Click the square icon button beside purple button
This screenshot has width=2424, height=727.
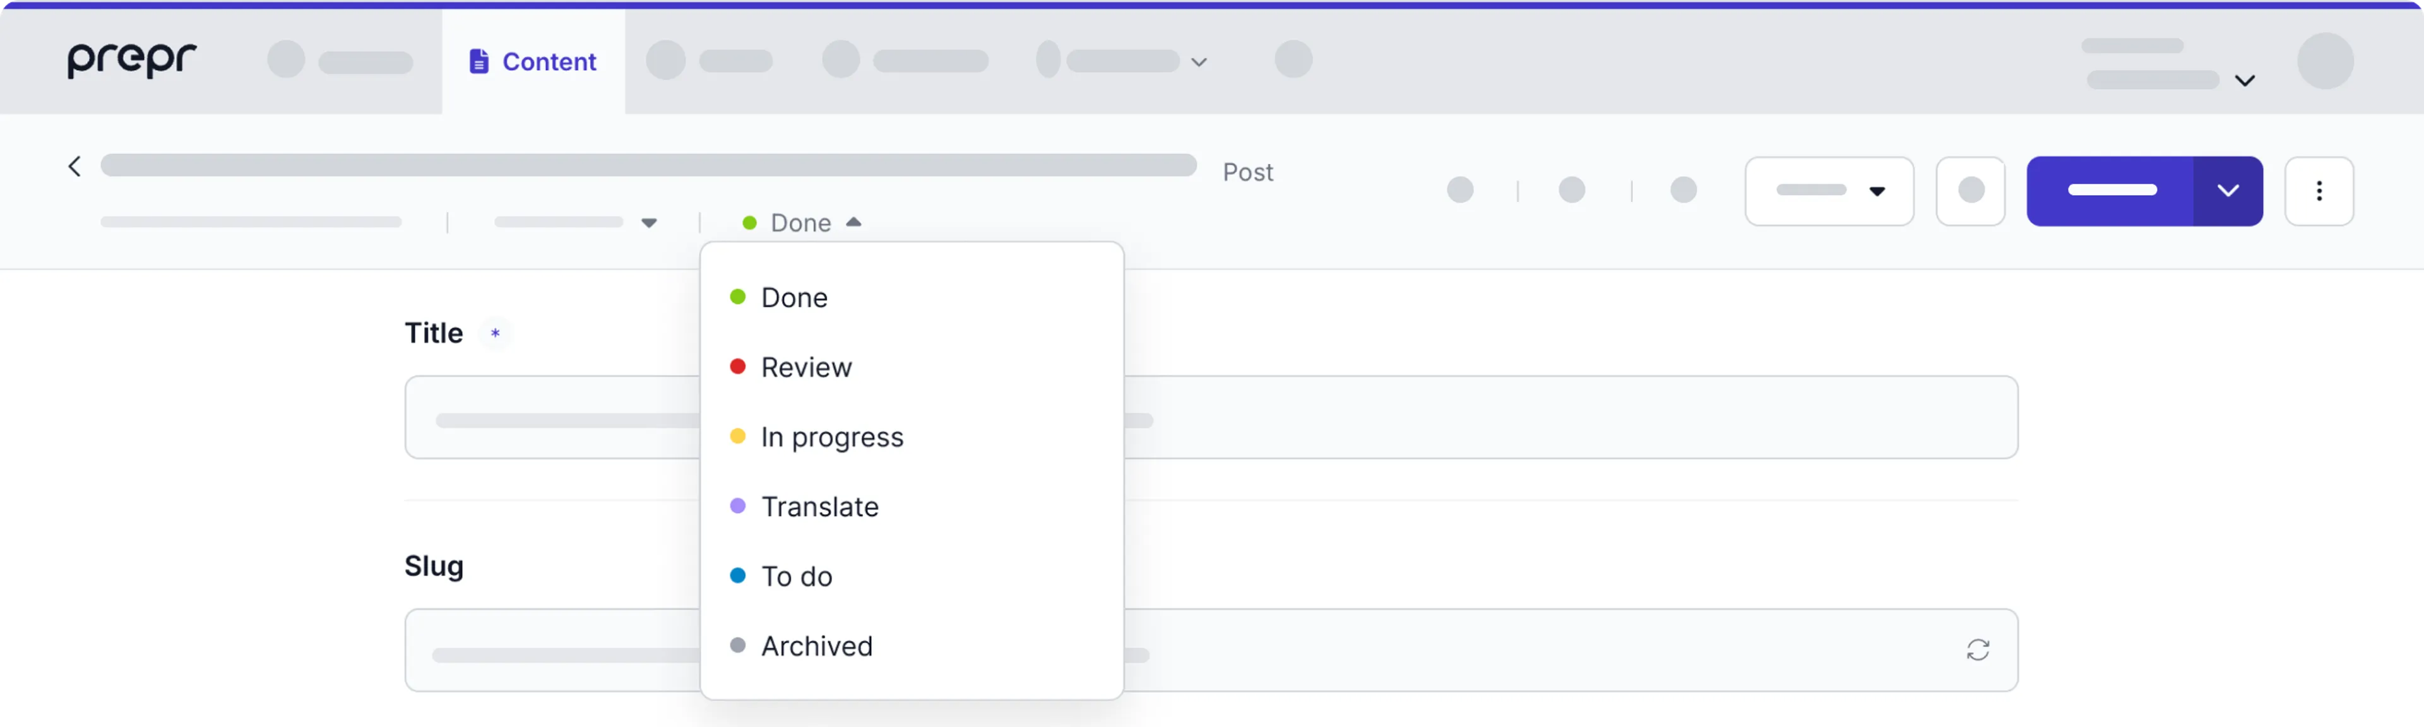click(x=1969, y=191)
